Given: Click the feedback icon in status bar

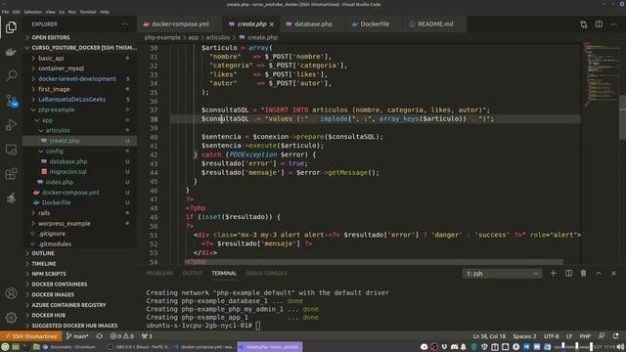Looking at the screenshot, I should click(602, 336).
